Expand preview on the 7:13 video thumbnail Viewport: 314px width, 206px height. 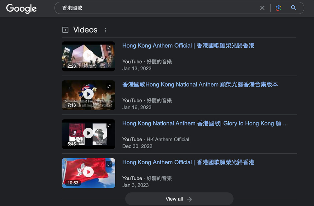[x=109, y=87]
